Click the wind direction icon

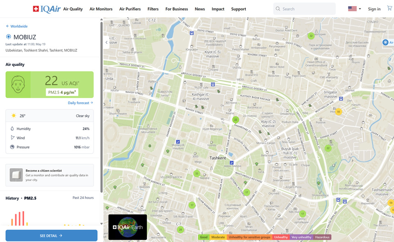pos(12,137)
